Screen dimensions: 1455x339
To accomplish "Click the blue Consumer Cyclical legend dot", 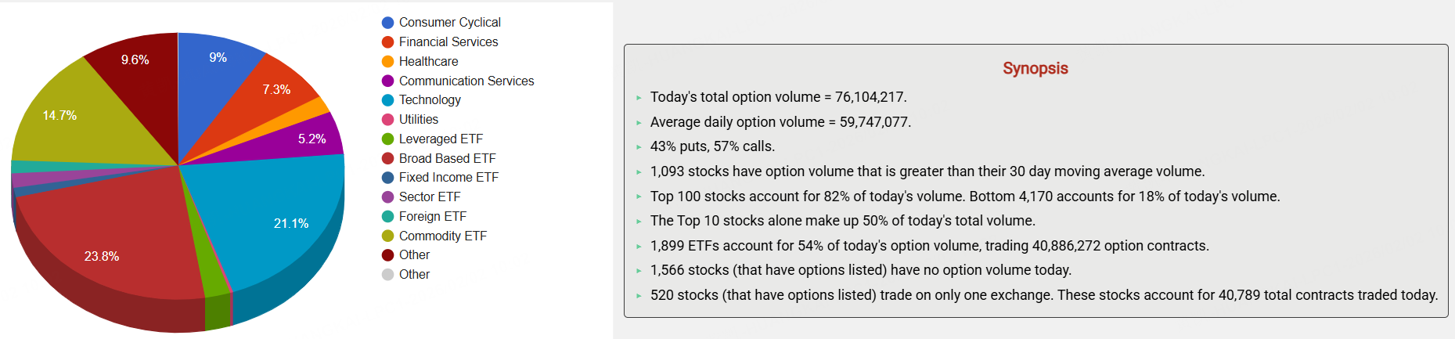I will (387, 23).
